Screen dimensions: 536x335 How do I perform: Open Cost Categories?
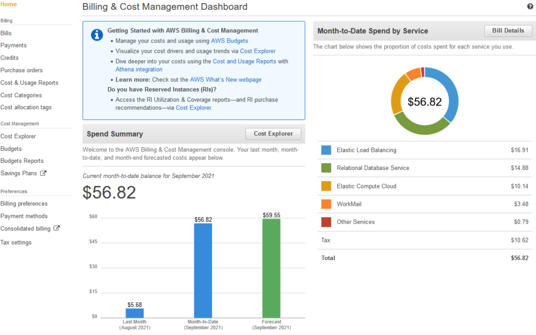[21, 95]
